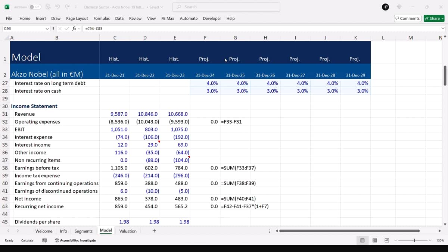The height and width of the screenshot is (252, 448).
Task: Click the Comments button
Action: pyautogui.click(x=408, y=18)
